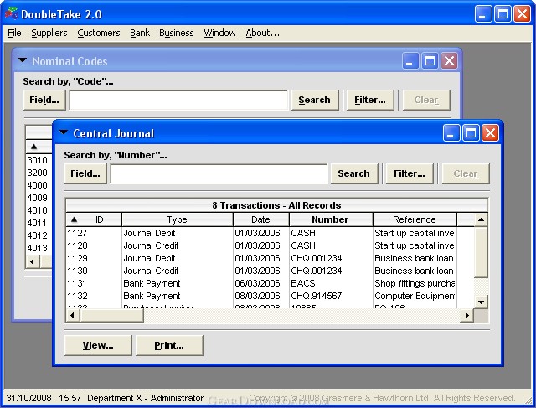Select nominal code 4012
Screen dimensions: 536x408
(x=37, y=235)
